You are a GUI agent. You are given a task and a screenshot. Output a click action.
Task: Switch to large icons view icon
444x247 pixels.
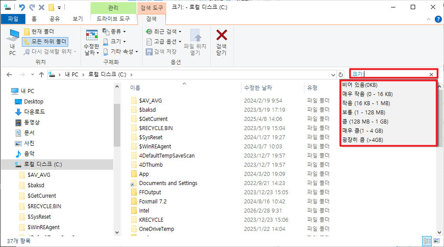point(437,241)
